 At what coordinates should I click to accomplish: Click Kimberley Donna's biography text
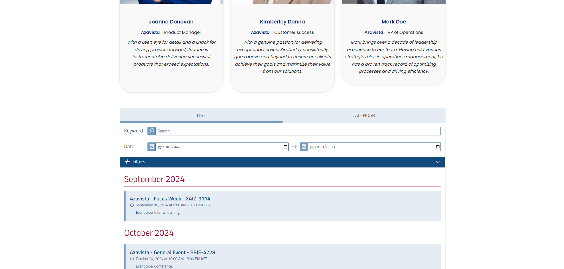click(283, 57)
